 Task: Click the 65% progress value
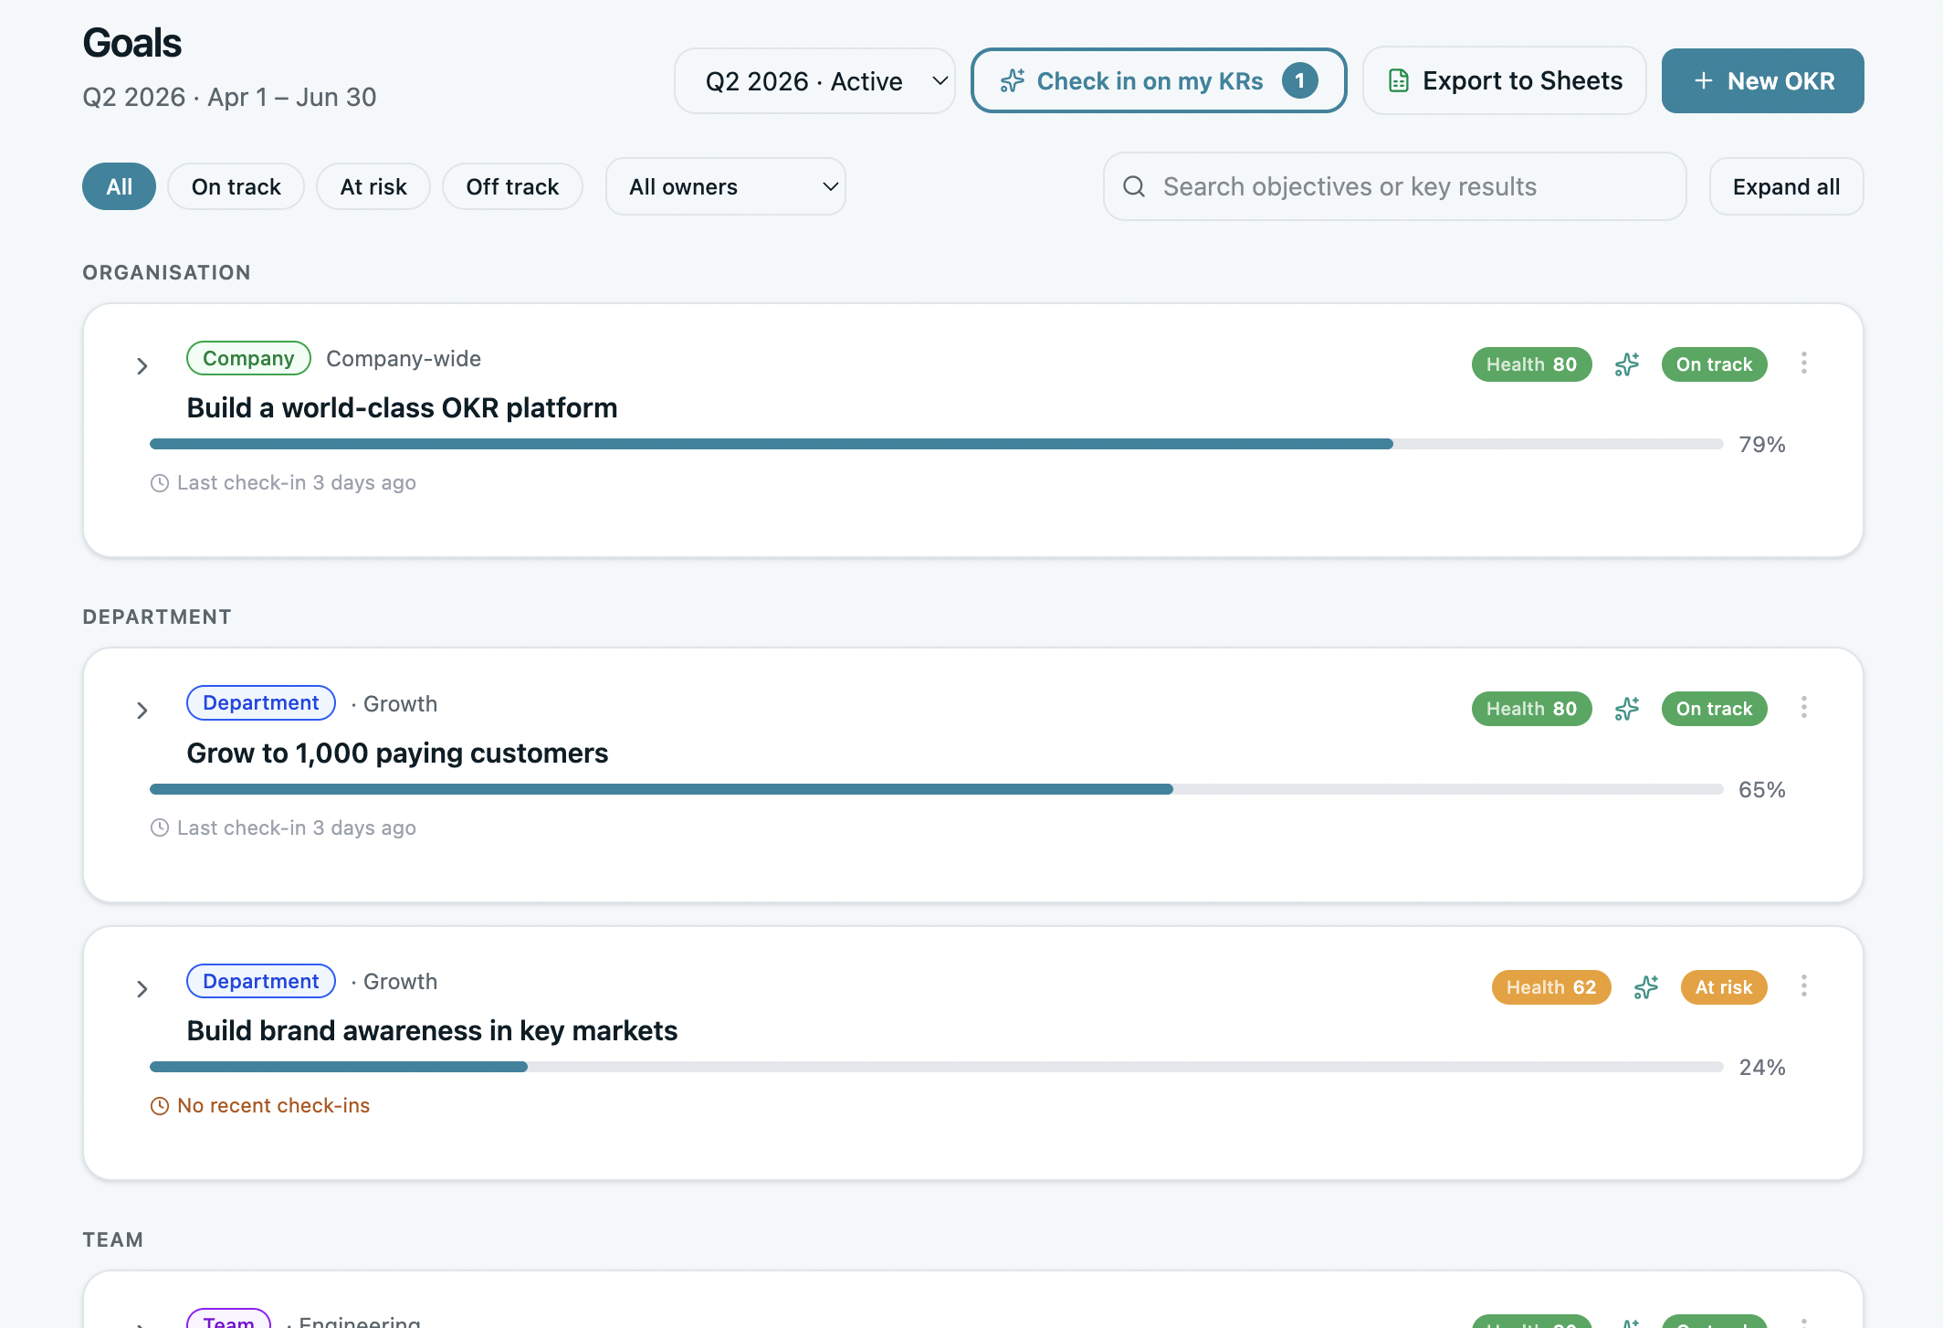click(1761, 790)
